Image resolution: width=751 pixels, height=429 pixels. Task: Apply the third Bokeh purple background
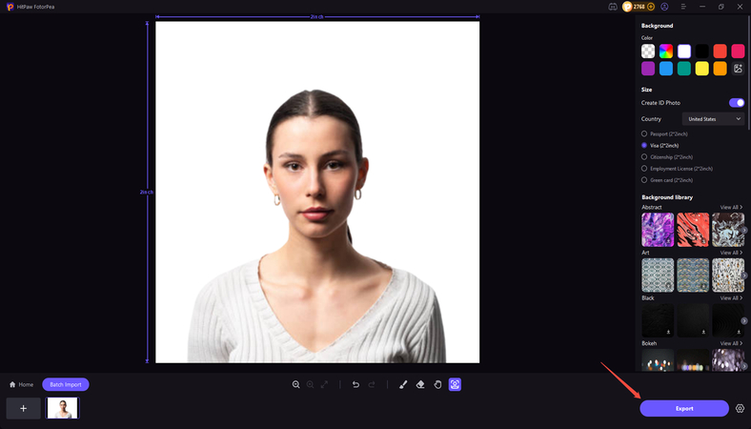(728, 360)
